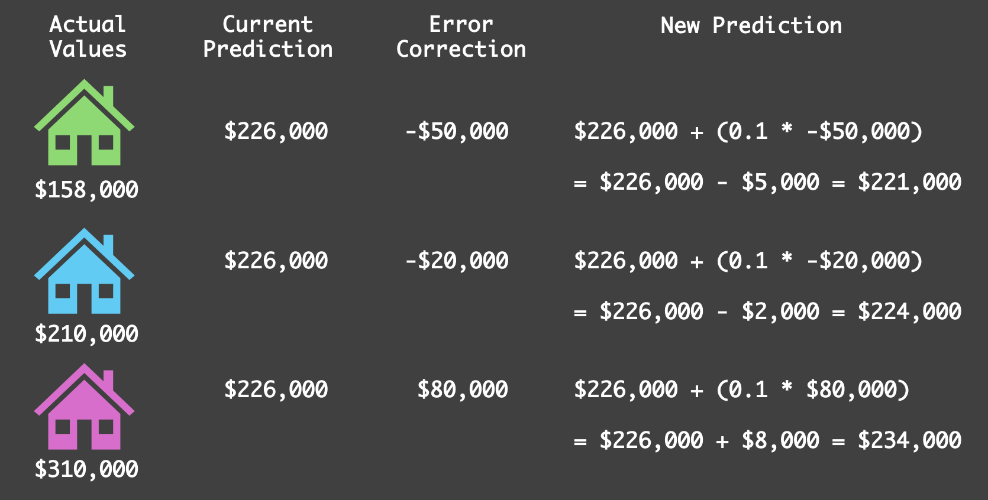Click green house row's Current Prediction $226,000
Screen dimensions: 988x500
pyautogui.click(x=276, y=131)
